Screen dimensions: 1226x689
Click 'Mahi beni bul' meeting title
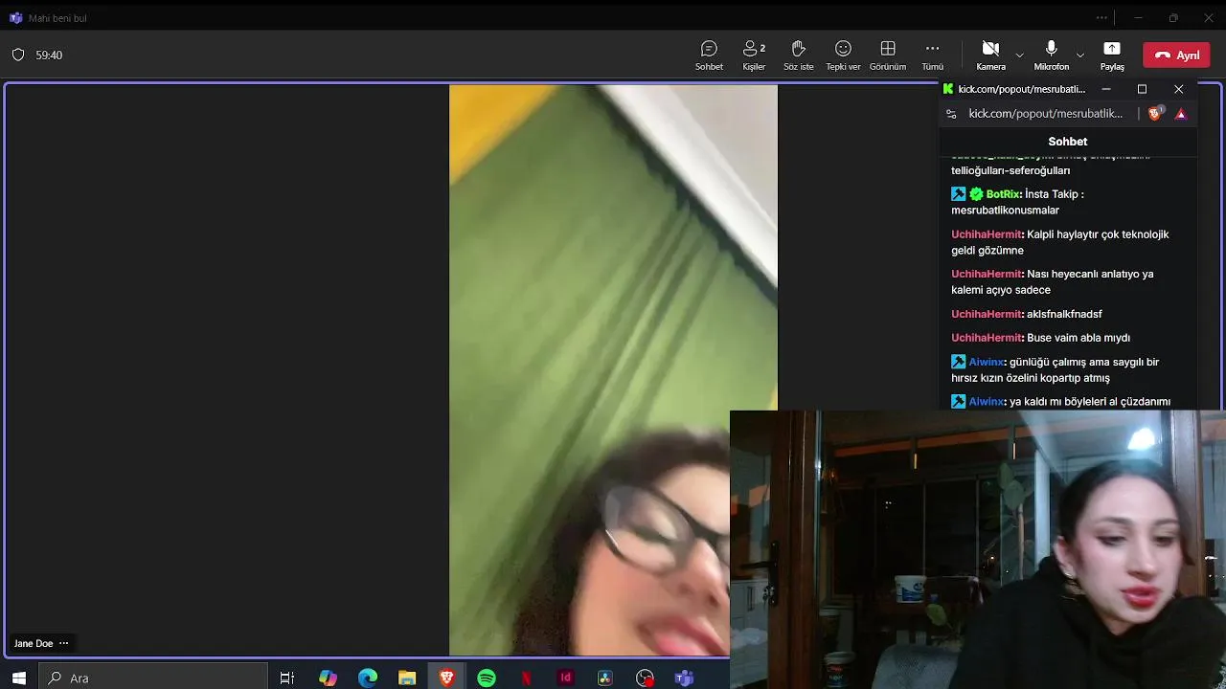click(57, 18)
